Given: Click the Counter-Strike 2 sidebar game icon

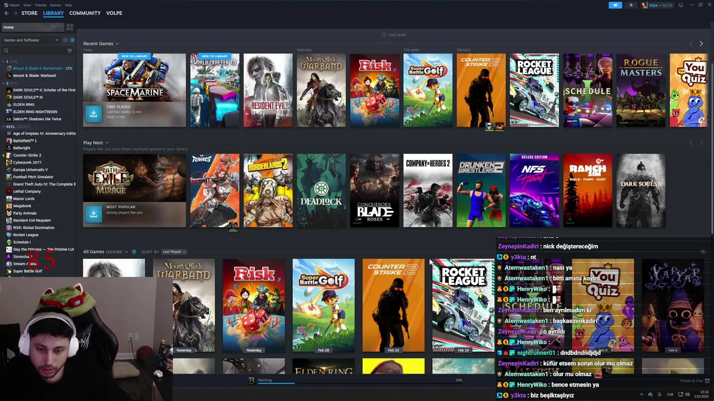Looking at the screenshot, I should click(x=9, y=155).
